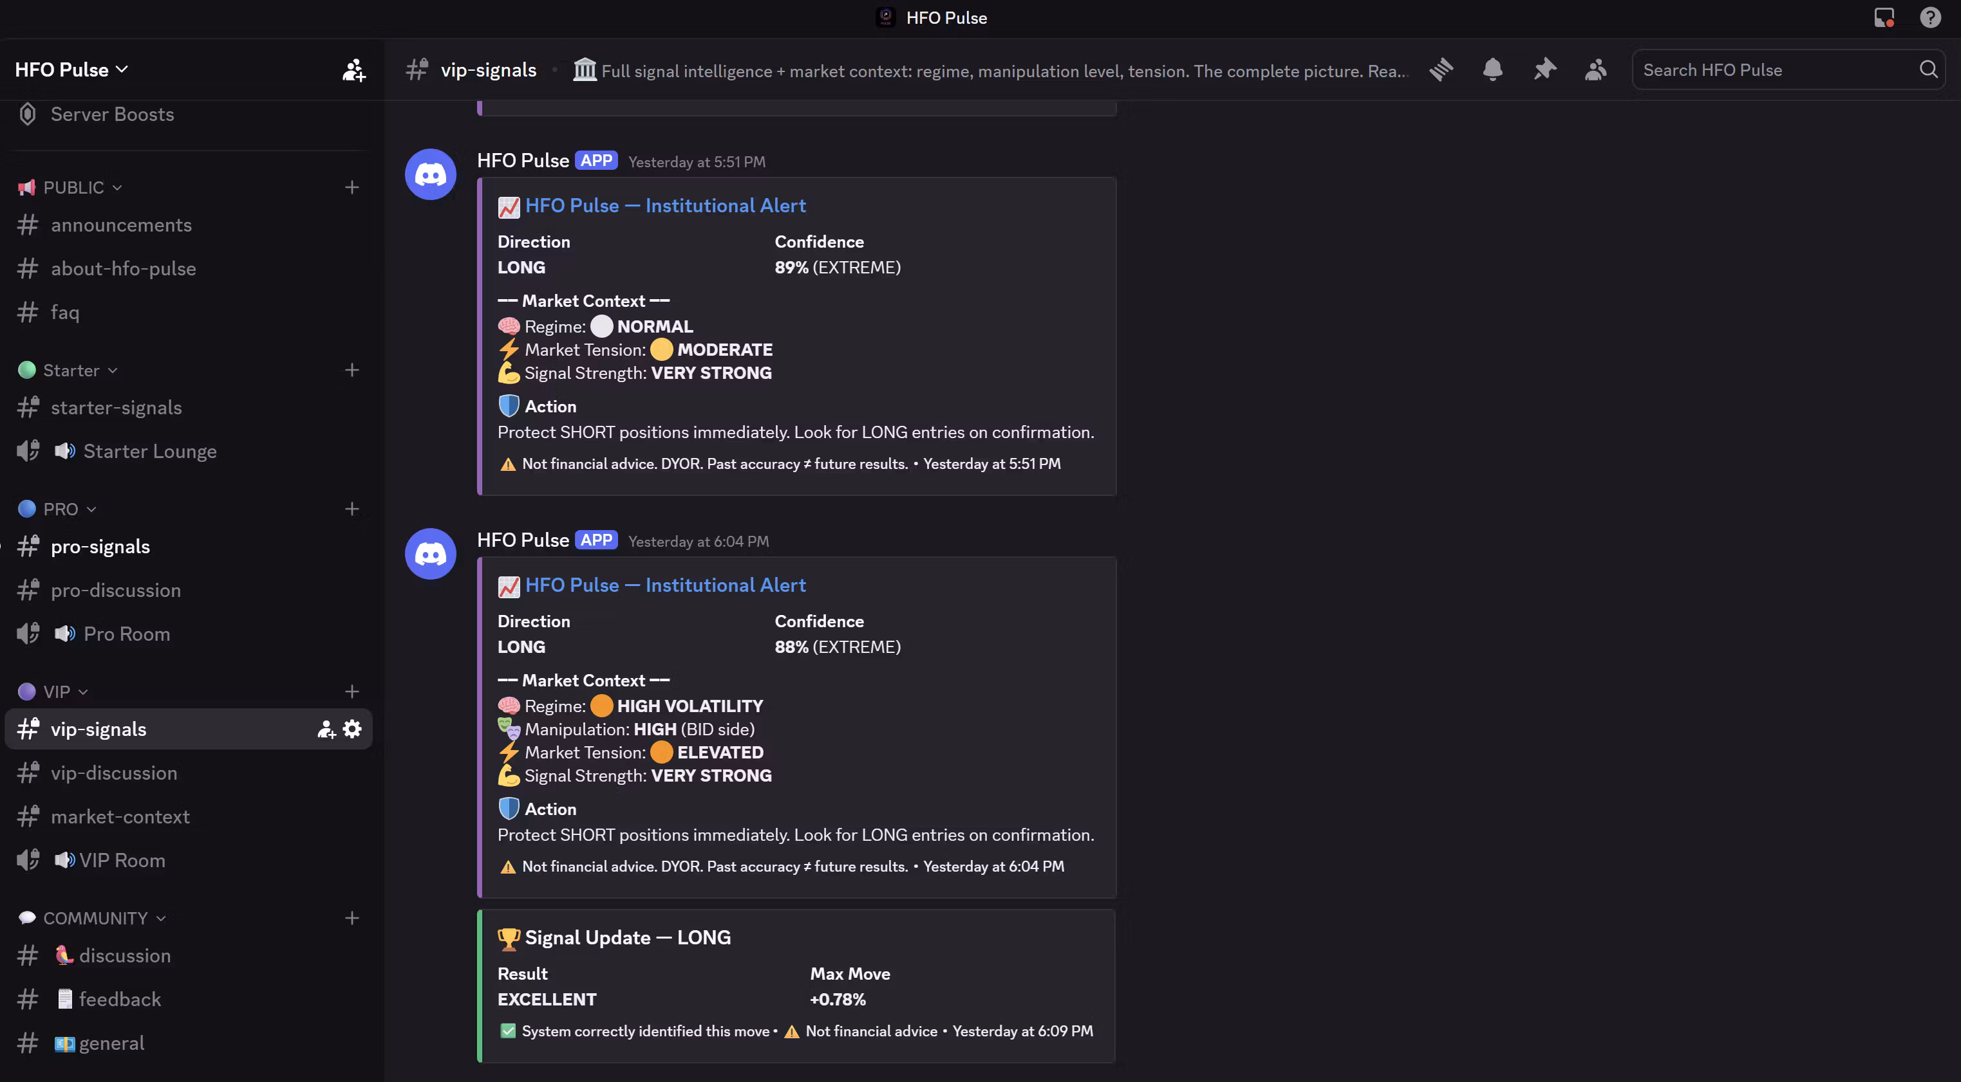Add a channel to the Starter category
This screenshot has width=1961, height=1082.
tap(352, 370)
